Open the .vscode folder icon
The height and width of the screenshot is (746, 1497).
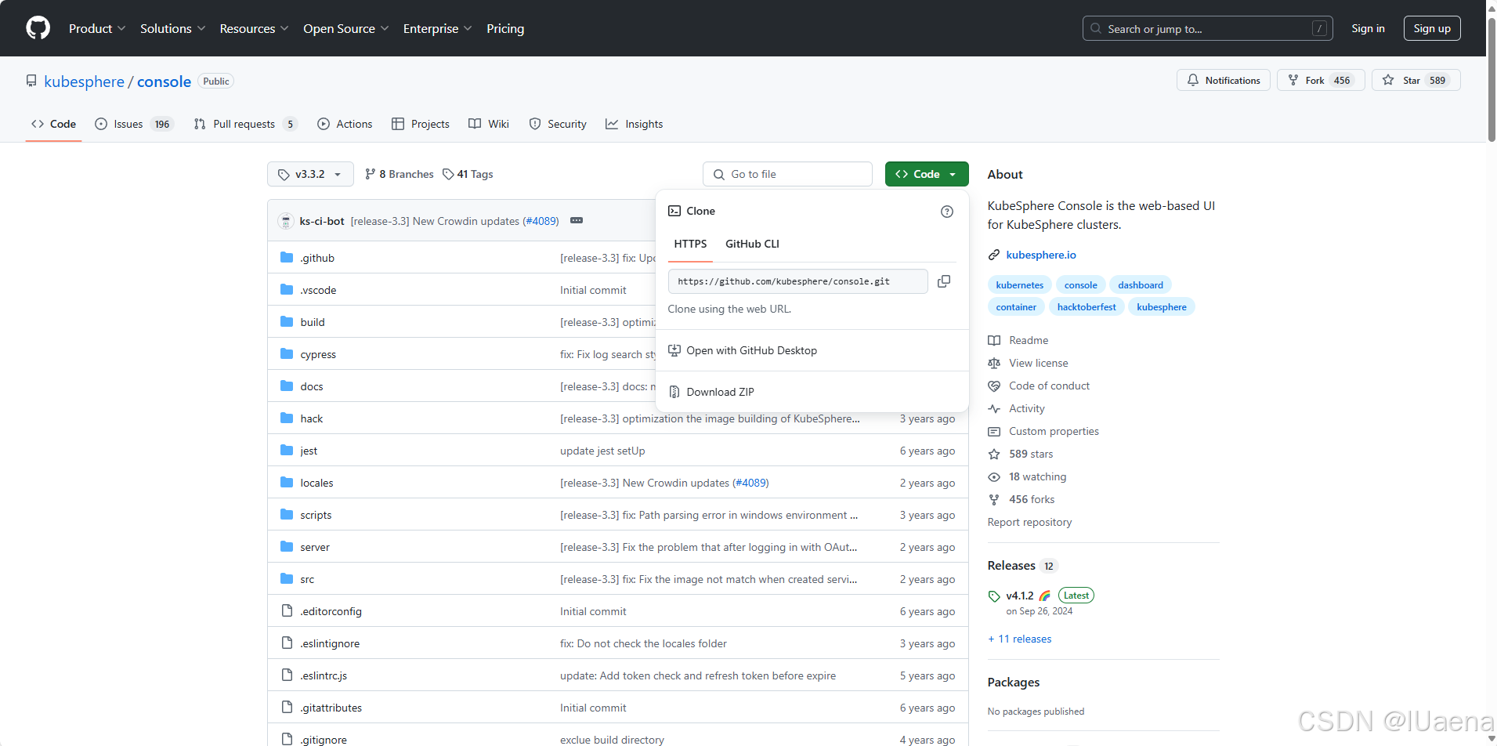287,290
